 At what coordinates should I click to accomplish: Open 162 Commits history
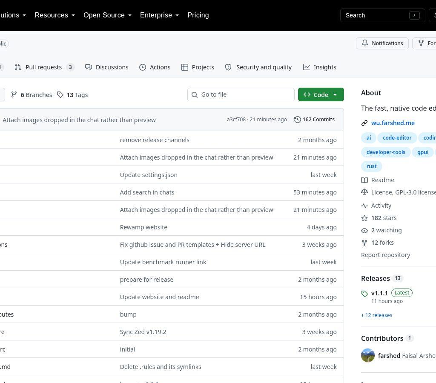click(x=315, y=120)
